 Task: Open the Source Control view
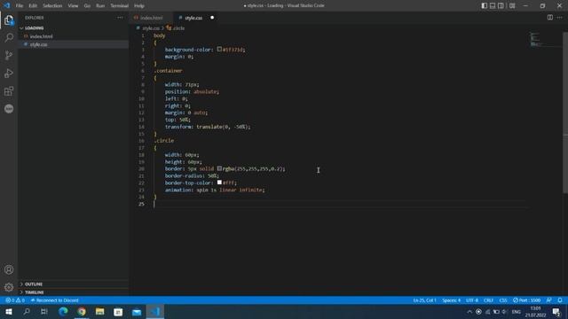(9, 55)
